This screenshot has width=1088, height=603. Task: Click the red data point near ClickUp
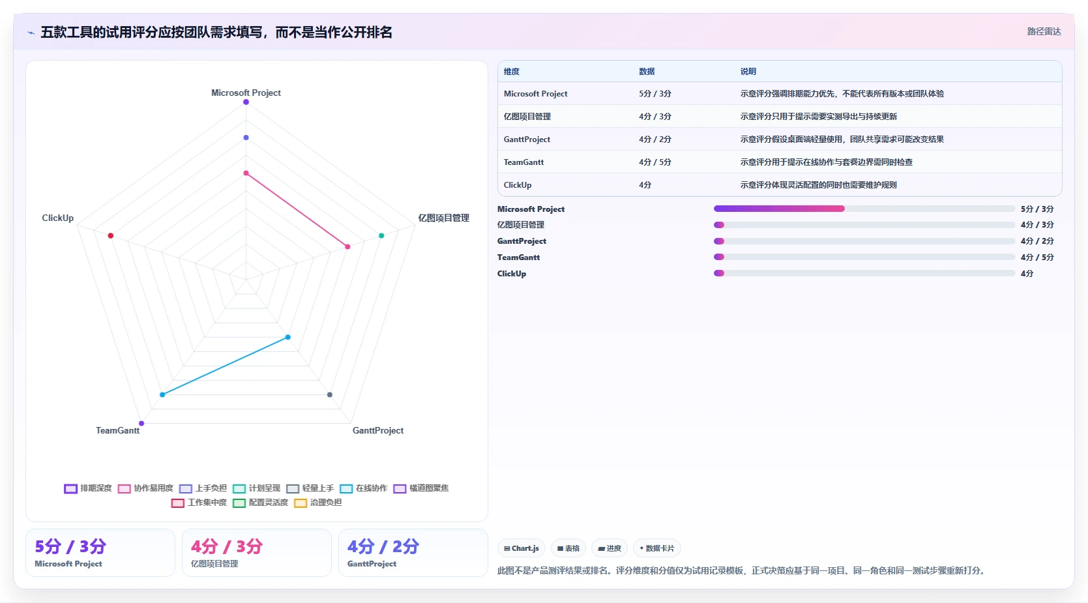pos(111,235)
